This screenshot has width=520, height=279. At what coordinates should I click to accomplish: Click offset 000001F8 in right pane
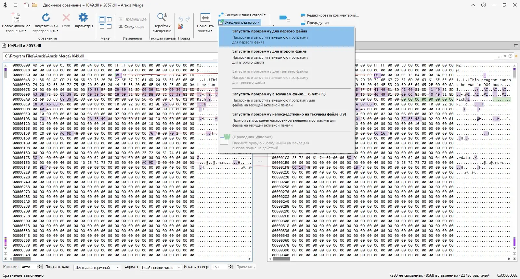pyautogui.click(x=280, y=167)
